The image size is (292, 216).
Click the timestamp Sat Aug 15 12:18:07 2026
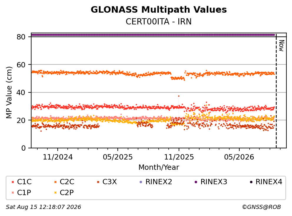coord(43,207)
